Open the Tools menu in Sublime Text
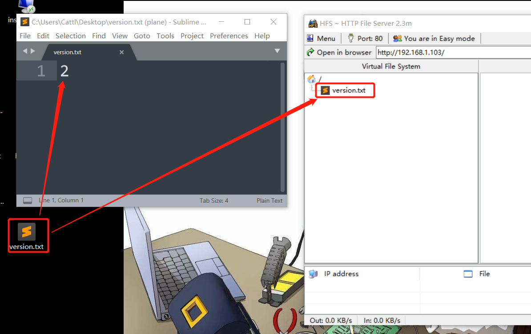The height and width of the screenshot is (334, 531). click(165, 36)
